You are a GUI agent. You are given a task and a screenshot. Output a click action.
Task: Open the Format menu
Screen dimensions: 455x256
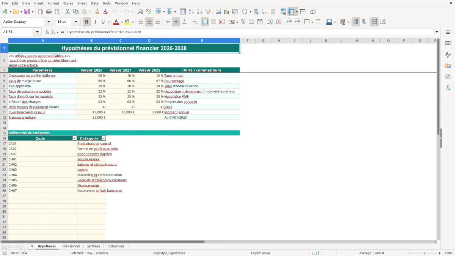(x=53, y=3)
